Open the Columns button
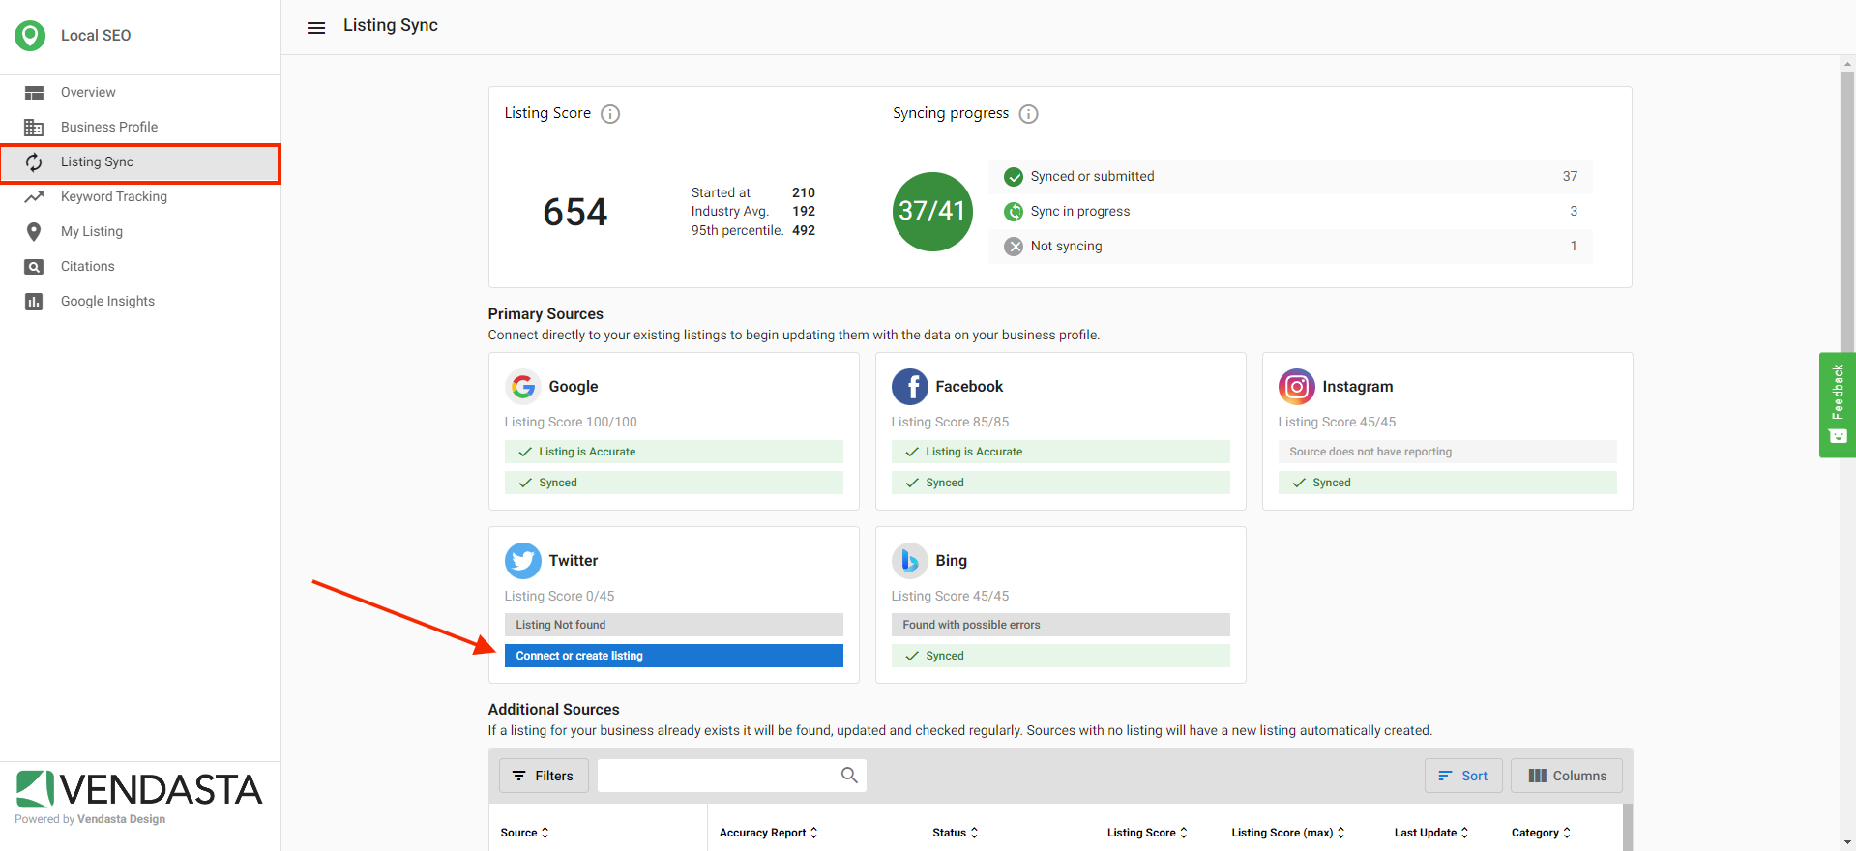The height and width of the screenshot is (851, 1856). [1567, 776]
